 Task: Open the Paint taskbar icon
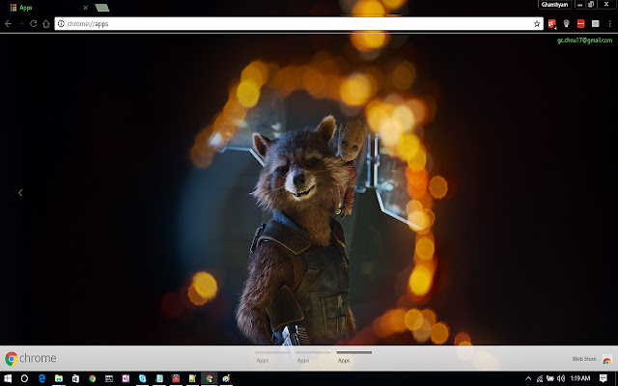coord(226,378)
